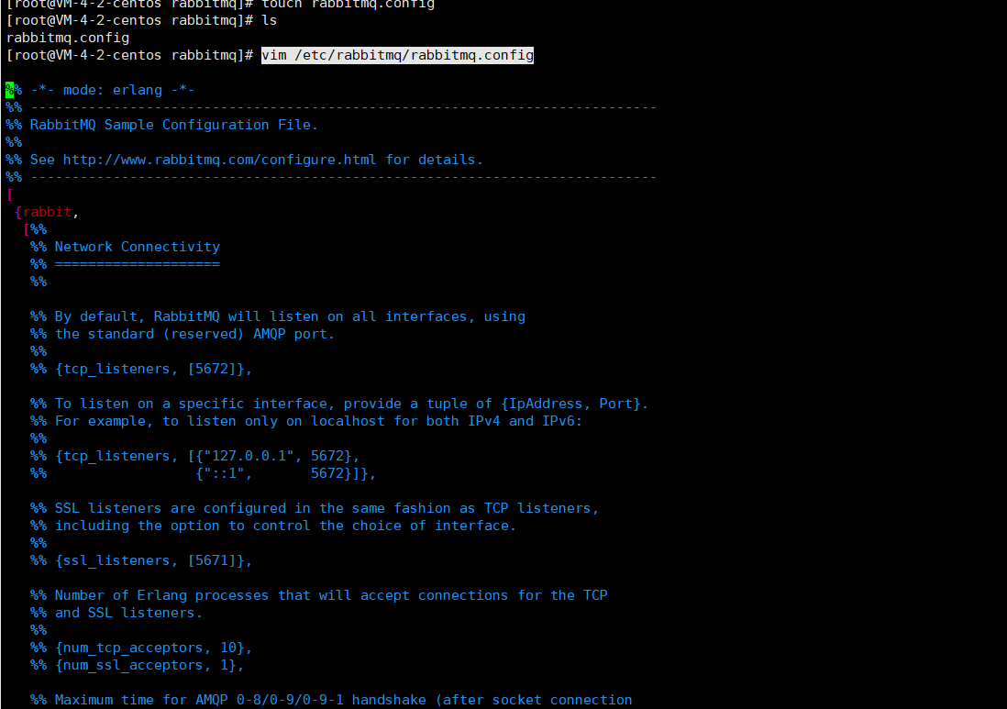
Task: Click the magenta '[' before %% under {rabbit
Action: [x=27, y=229]
